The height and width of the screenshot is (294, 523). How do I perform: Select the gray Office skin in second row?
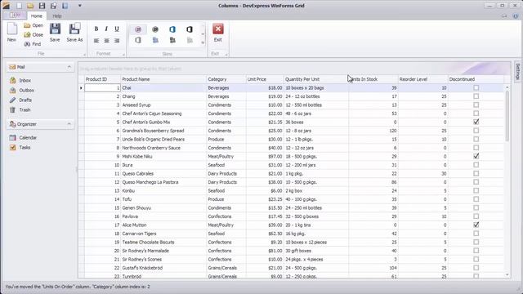(x=138, y=40)
